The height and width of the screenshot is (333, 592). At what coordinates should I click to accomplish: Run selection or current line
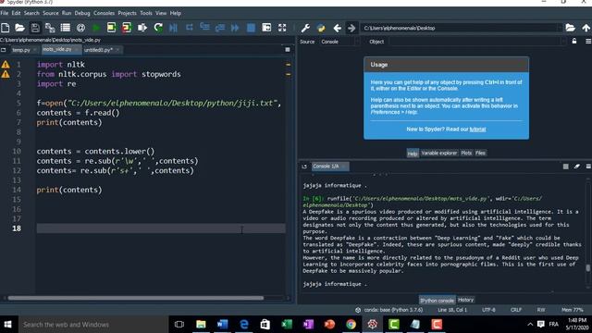[142, 28]
